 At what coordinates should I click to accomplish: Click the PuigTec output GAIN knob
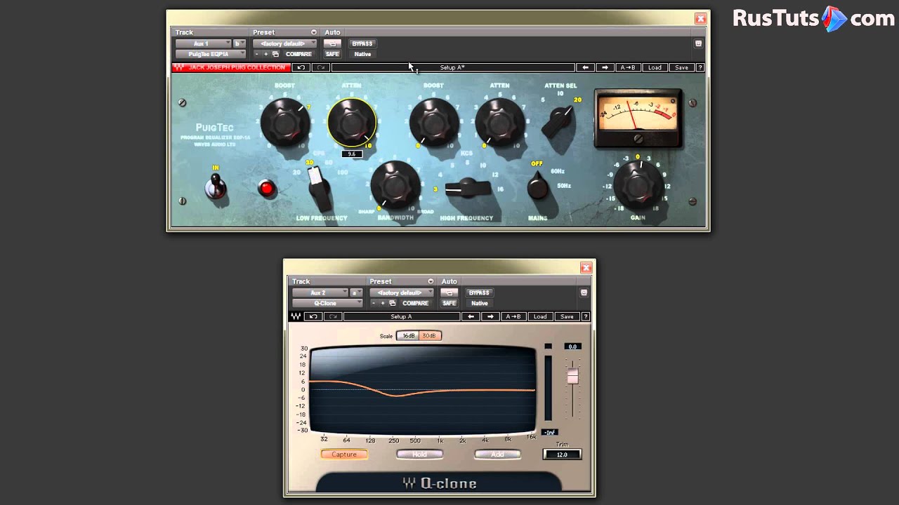tap(638, 185)
